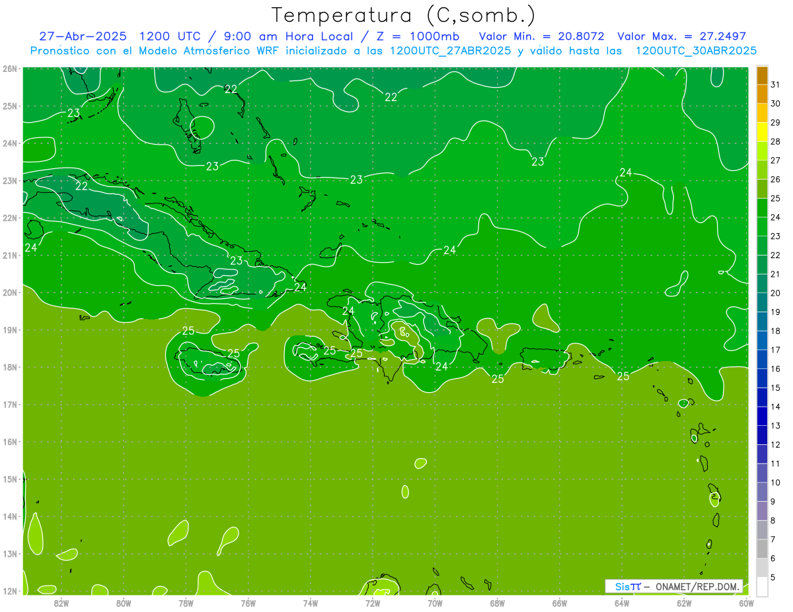Click the '62W' longitude label
This screenshot has height=612, width=793.
pos(684,603)
